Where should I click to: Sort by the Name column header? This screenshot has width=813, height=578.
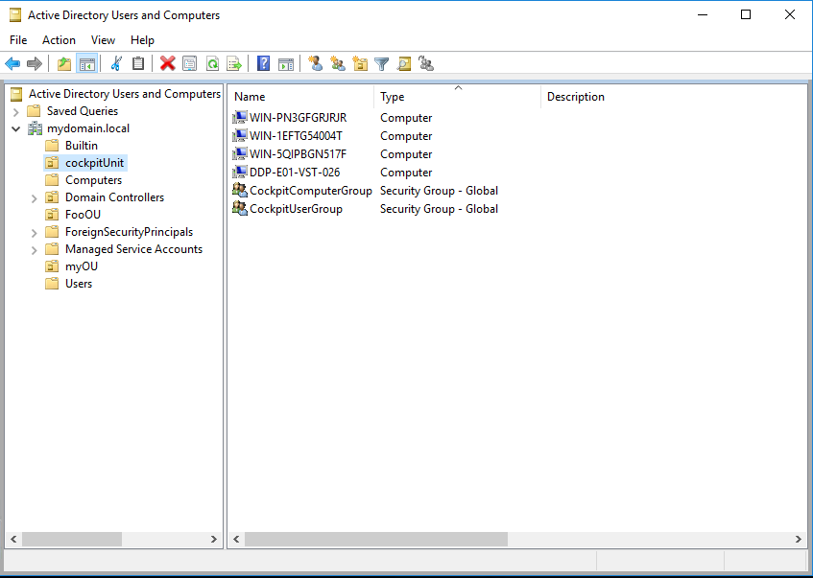coord(301,96)
